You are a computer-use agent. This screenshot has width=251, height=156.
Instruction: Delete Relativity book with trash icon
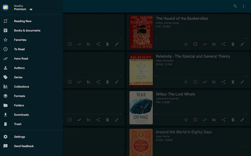233,82
